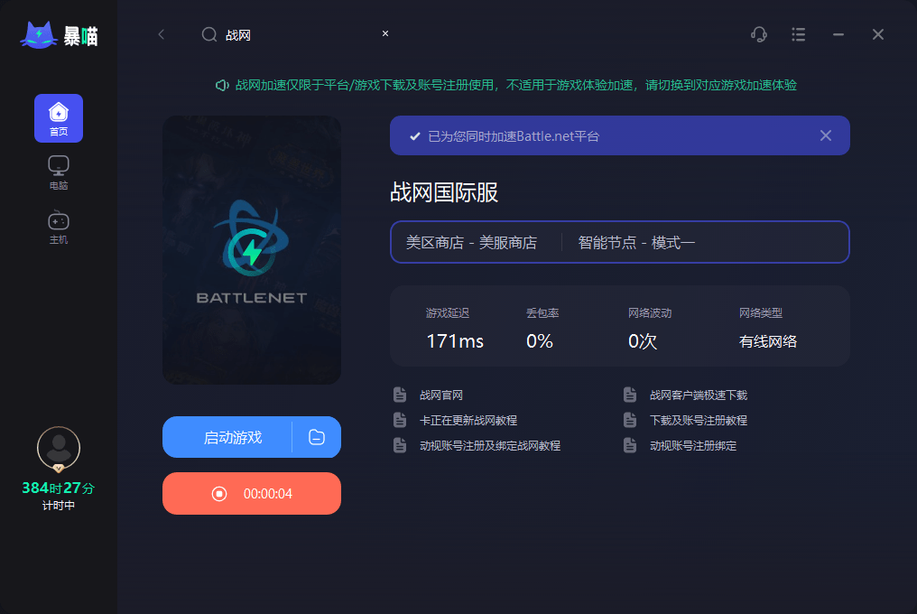Open the 电脑 section in the sidebar
Viewport: 917px width, 614px height.
coord(59,172)
